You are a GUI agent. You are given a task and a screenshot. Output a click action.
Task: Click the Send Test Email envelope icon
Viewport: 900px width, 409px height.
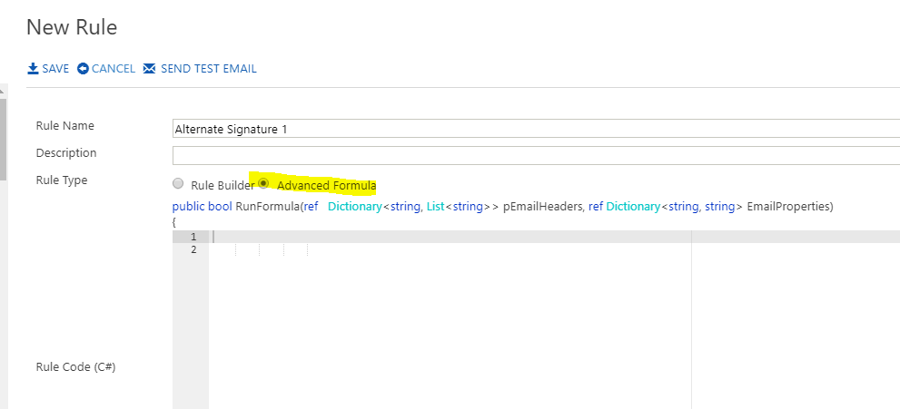tap(149, 69)
